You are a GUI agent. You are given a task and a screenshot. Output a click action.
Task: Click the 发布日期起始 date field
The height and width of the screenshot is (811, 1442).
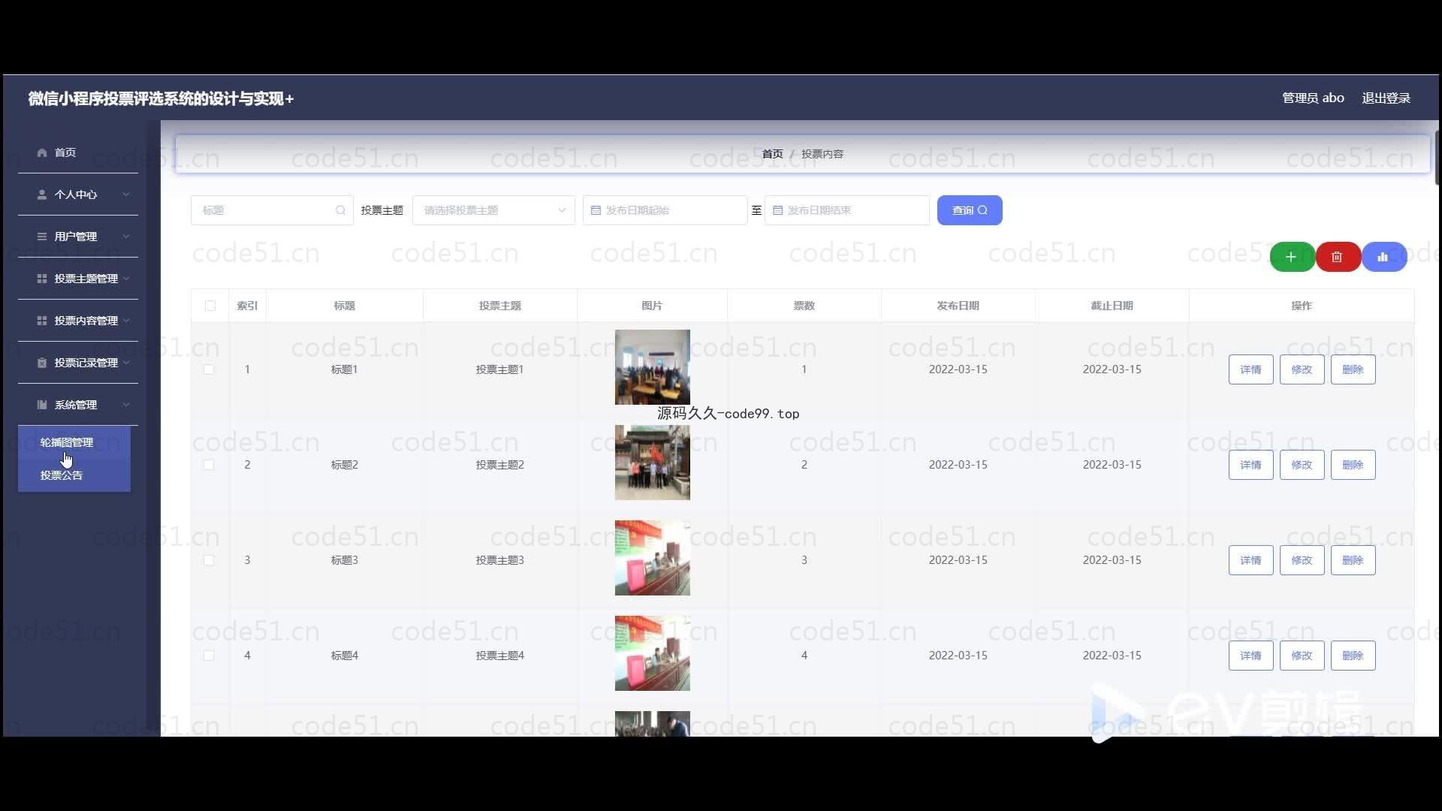665,210
